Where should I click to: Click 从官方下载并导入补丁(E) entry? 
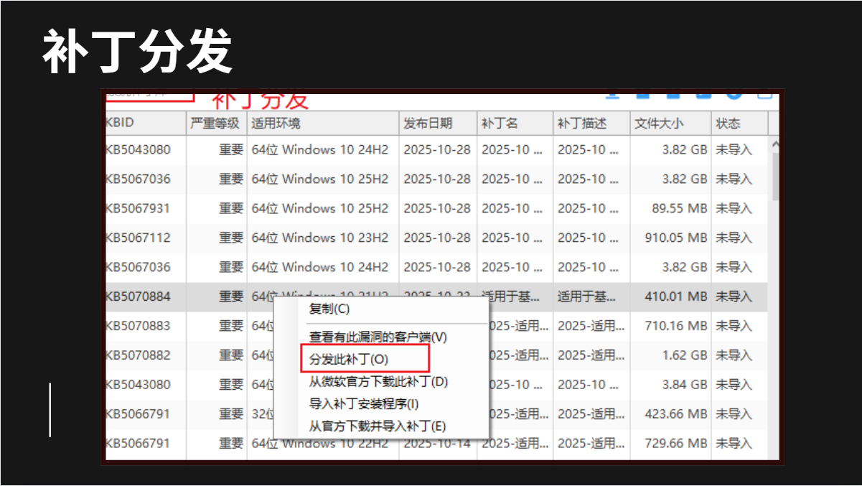[x=377, y=426]
